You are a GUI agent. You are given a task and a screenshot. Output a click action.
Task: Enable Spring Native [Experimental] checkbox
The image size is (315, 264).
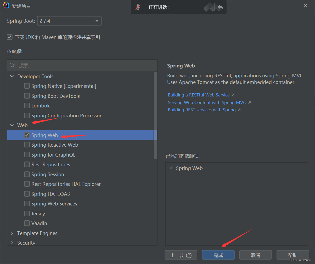point(27,86)
